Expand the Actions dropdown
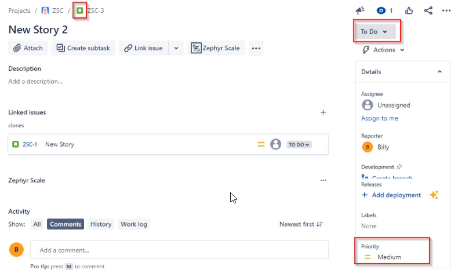The width and height of the screenshot is (458, 270). pyautogui.click(x=384, y=50)
